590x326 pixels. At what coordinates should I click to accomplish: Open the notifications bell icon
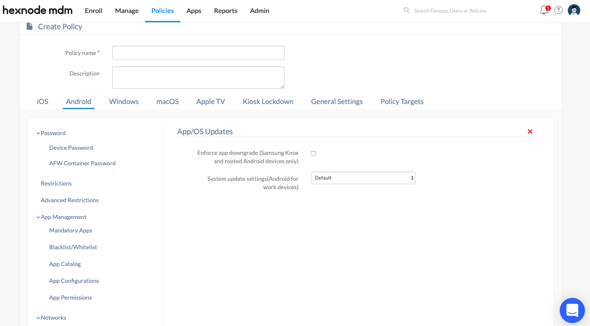(544, 10)
